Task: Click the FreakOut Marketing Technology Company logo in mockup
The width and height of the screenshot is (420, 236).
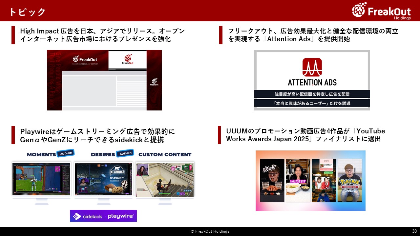Action: point(85,60)
